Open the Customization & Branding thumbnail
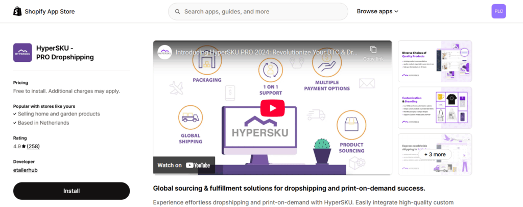This screenshot has width=523, height=207. pos(435,108)
